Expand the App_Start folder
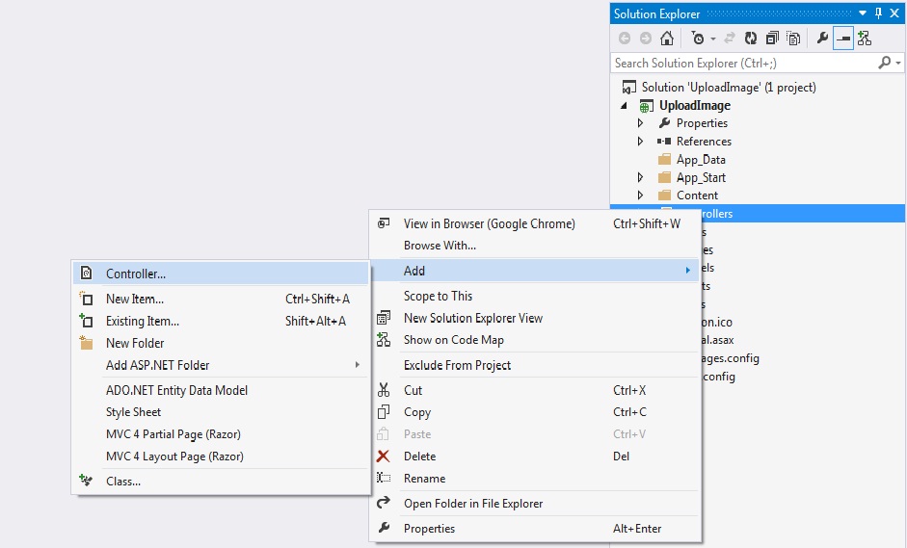 (640, 177)
